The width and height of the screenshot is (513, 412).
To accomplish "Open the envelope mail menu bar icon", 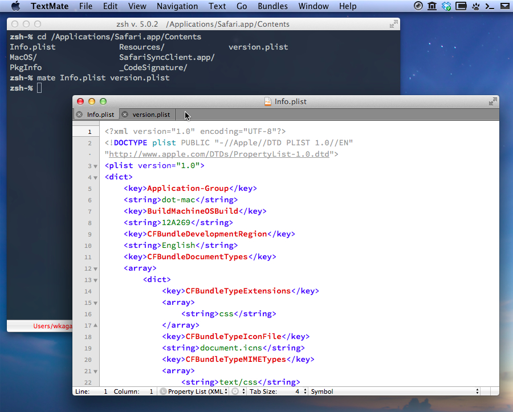I will (x=506, y=6).
